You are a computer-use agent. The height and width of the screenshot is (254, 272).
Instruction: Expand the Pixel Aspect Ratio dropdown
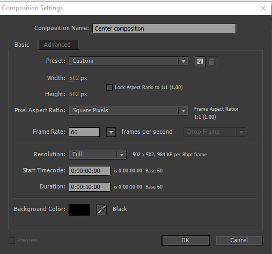(128, 111)
